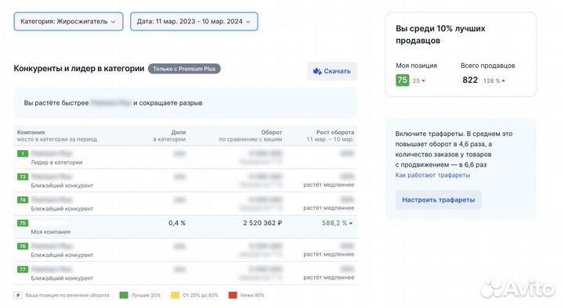Open the date range dropdown
The height and width of the screenshot is (308, 564).
click(x=194, y=22)
